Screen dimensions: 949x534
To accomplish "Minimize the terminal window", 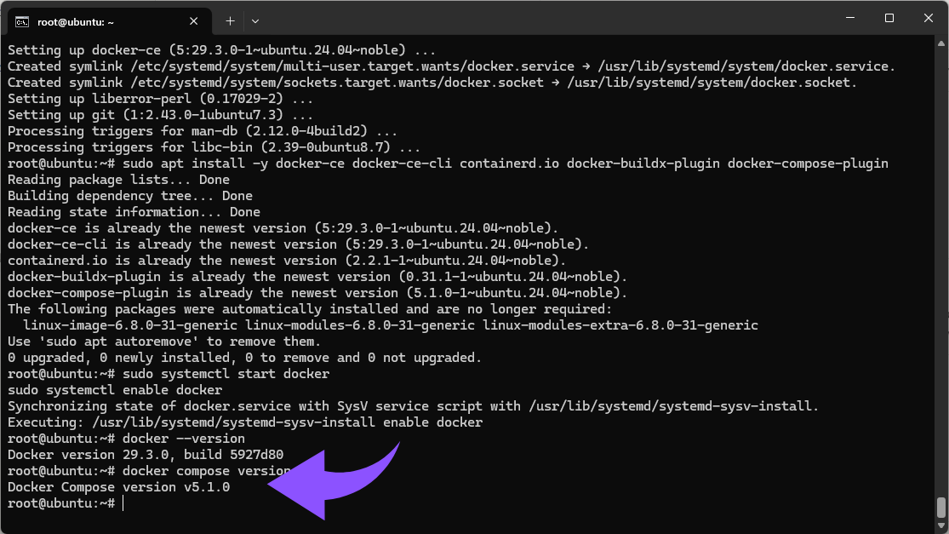I will click(849, 18).
